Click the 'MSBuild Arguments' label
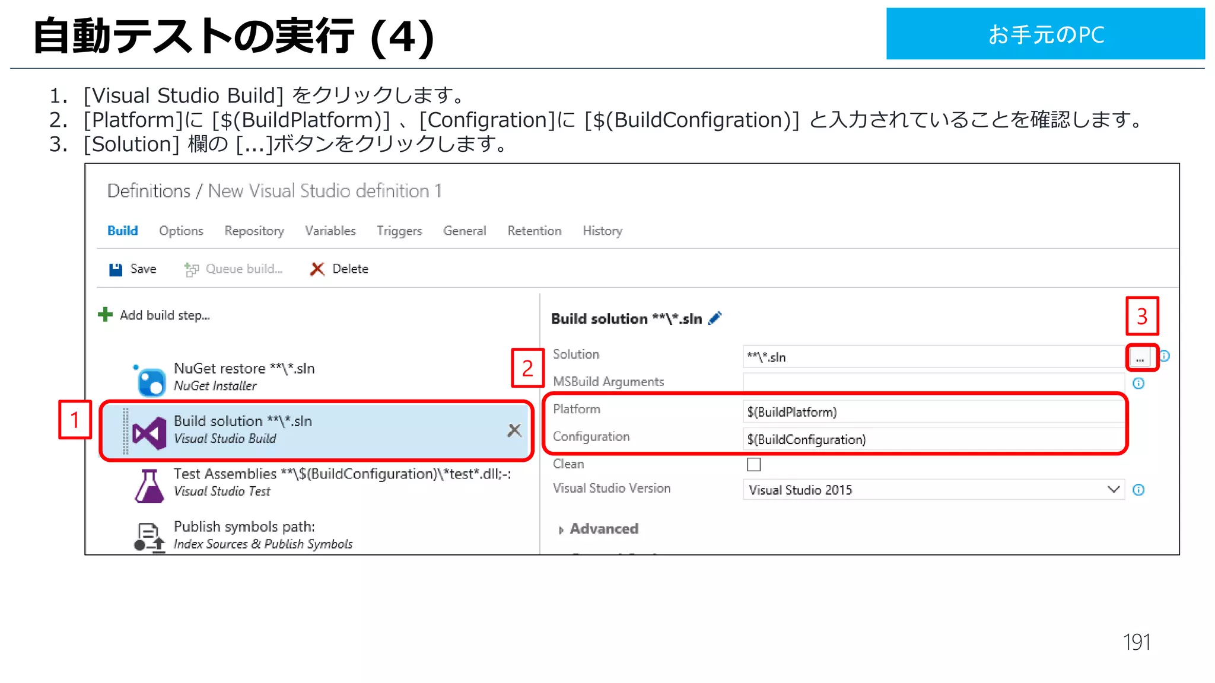1215x683 pixels. point(608,382)
